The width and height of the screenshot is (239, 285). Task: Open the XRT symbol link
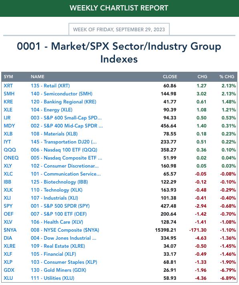coord(8,86)
